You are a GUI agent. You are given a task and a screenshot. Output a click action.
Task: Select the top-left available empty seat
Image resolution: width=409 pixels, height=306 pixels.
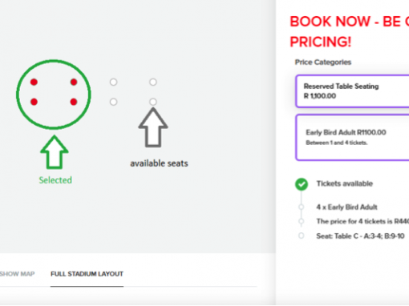[113, 82]
